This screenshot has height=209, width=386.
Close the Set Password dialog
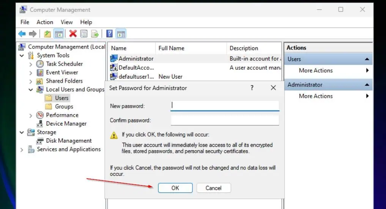(273, 88)
